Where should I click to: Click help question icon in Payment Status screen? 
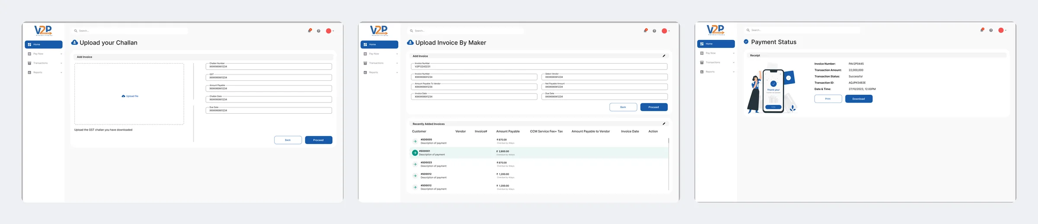(x=991, y=30)
